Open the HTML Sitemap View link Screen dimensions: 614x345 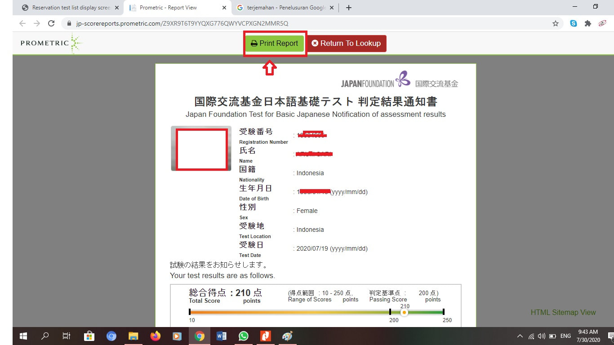pyautogui.click(x=563, y=312)
